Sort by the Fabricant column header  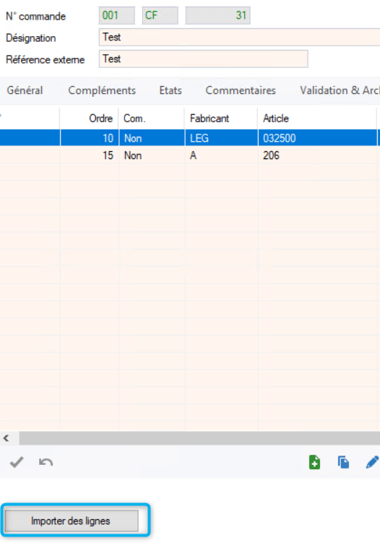click(x=221, y=119)
